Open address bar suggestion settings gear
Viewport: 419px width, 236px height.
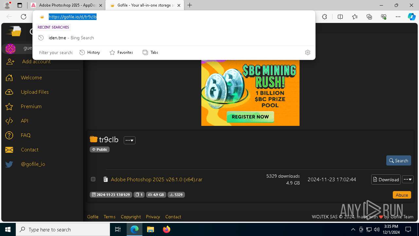pos(308,52)
